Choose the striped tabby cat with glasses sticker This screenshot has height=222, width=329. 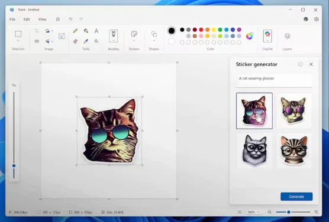tap(294, 151)
